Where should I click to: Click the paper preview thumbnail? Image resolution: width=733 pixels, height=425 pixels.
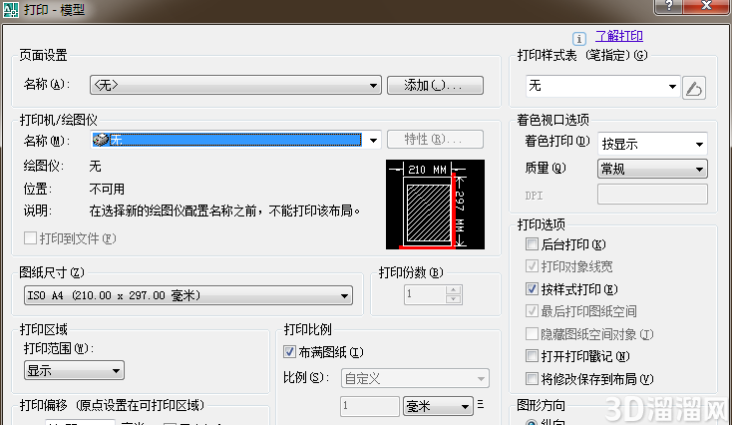click(435, 205)
